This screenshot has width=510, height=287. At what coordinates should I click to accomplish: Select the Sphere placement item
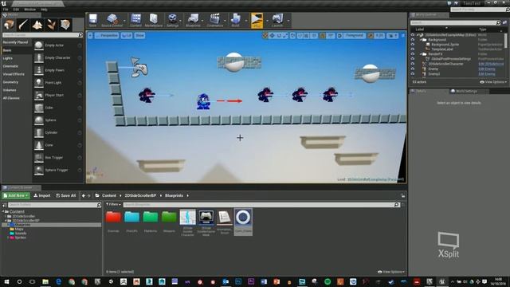[x=58, y=120]
